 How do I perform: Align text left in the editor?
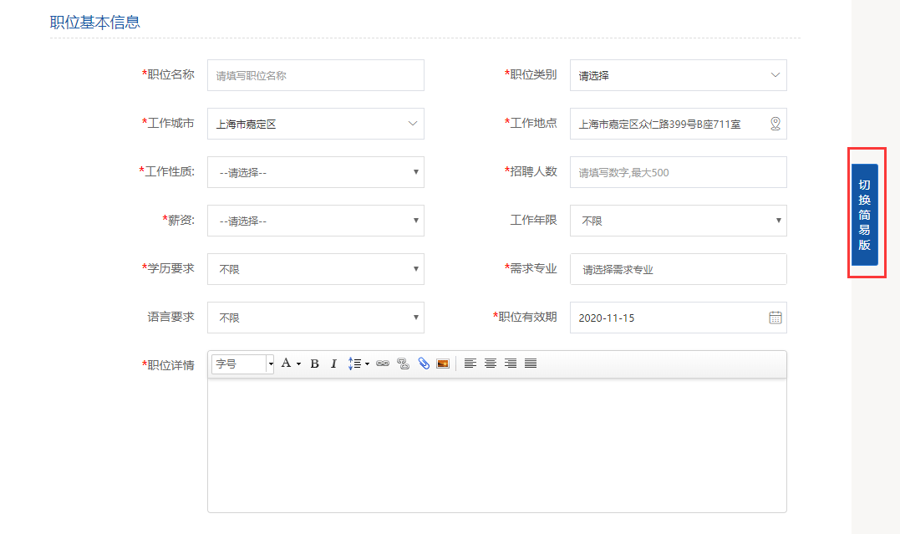click(x=470, y=364)
